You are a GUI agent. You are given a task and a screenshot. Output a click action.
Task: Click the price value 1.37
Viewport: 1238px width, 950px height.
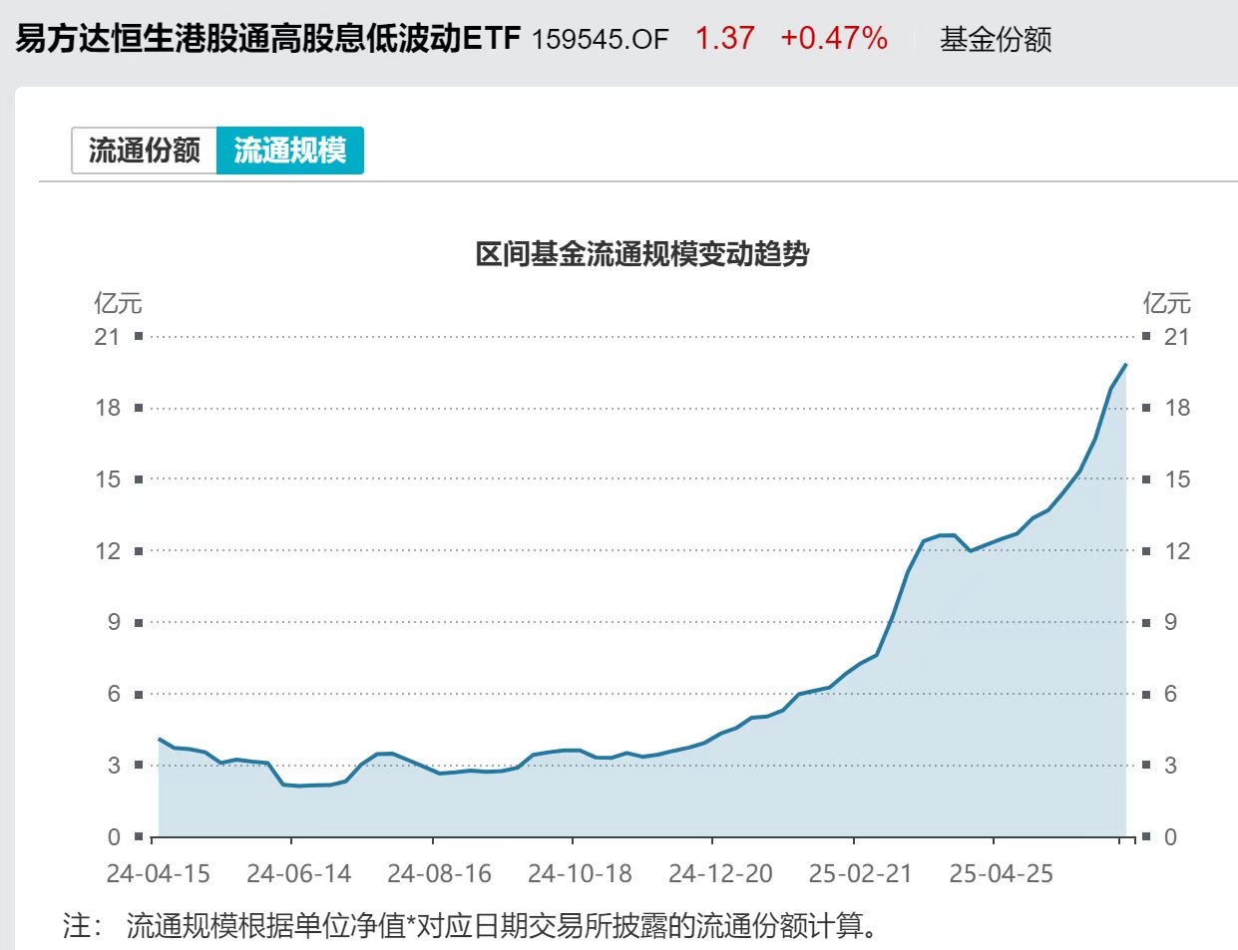[x=724, y=39]
